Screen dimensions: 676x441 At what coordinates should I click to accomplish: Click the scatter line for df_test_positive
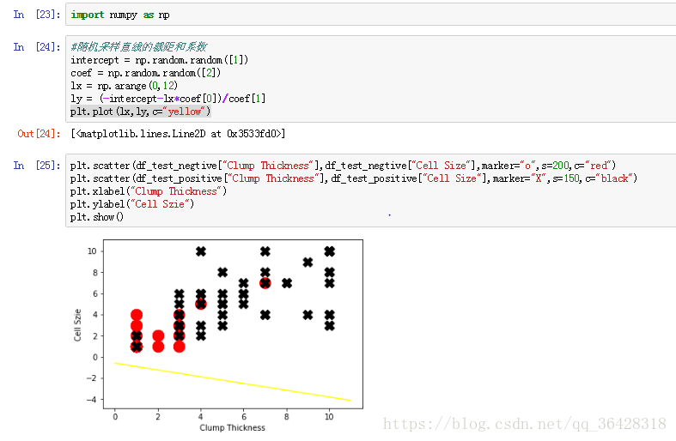click(x=354, y=178)
